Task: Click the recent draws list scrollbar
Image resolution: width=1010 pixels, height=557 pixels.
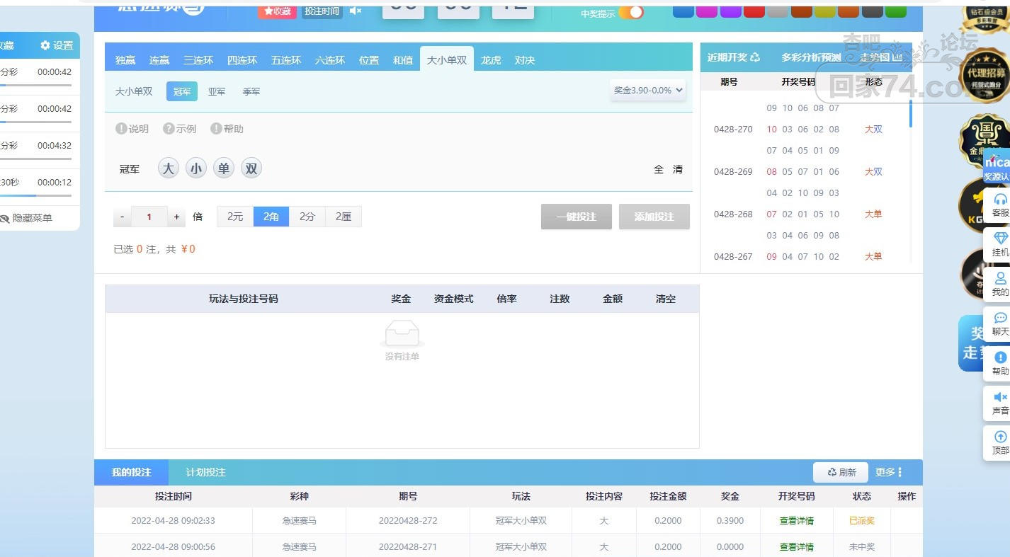Action: (x=911, y=113)
